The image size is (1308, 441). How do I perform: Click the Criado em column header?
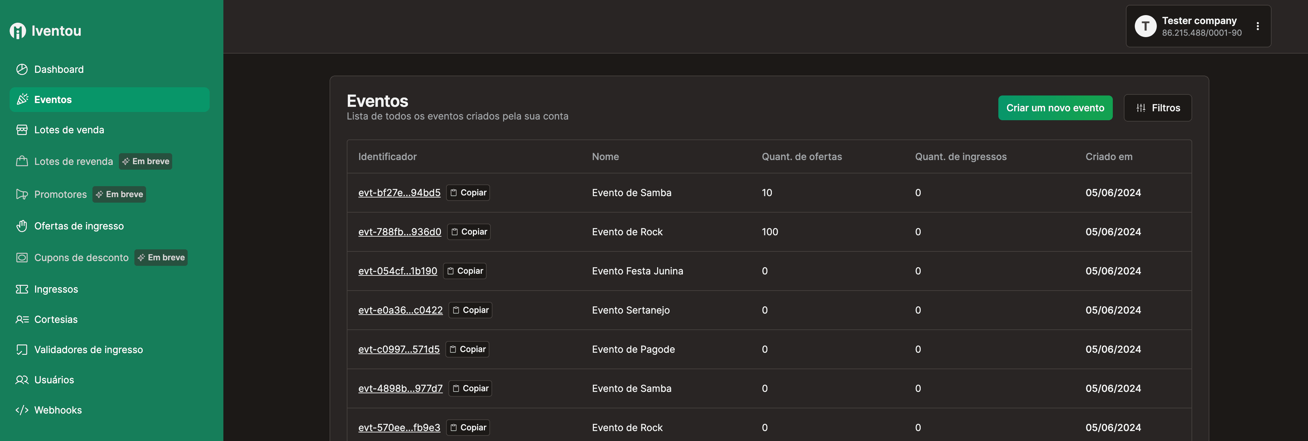click(x=1109, y=157)
